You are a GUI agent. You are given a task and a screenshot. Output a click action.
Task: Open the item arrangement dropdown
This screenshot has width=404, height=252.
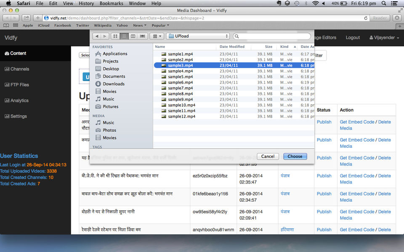pyautogui.click(x=157, y=36)
